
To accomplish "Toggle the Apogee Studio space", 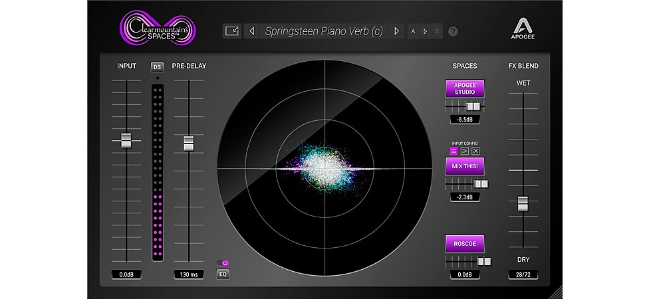I will (x=465, y=88).
